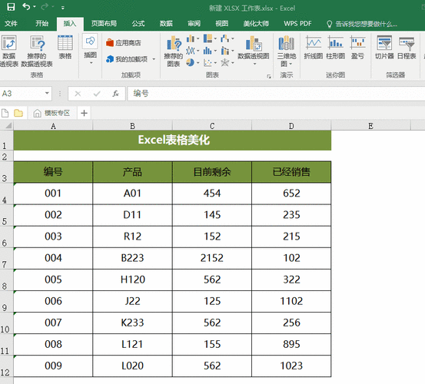Insert a combo chart
The width and height of the screenshot is (425, 384).
click(x=225, y=51)
